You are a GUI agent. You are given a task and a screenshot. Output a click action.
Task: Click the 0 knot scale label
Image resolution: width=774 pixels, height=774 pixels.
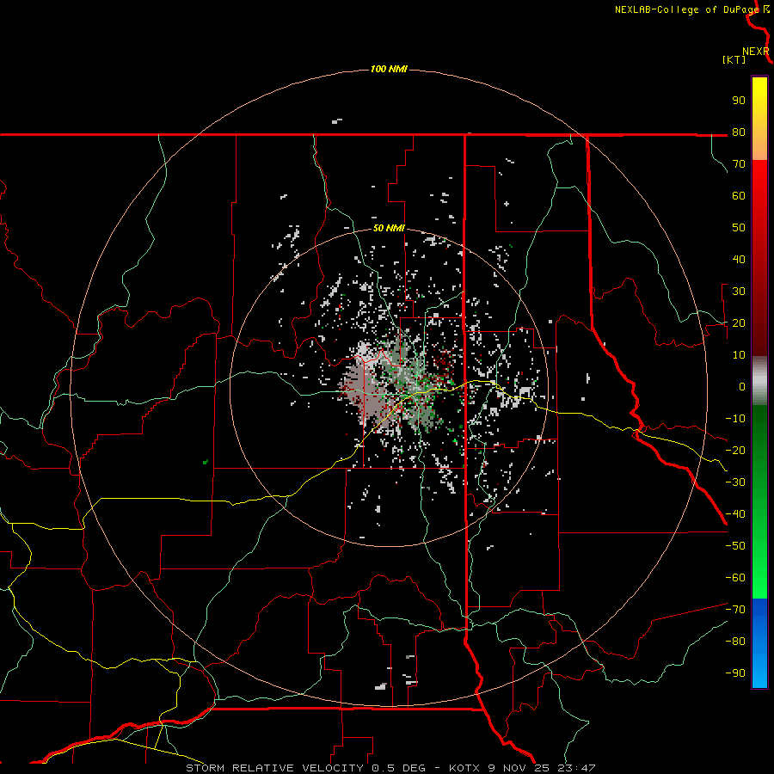[742, 386]
